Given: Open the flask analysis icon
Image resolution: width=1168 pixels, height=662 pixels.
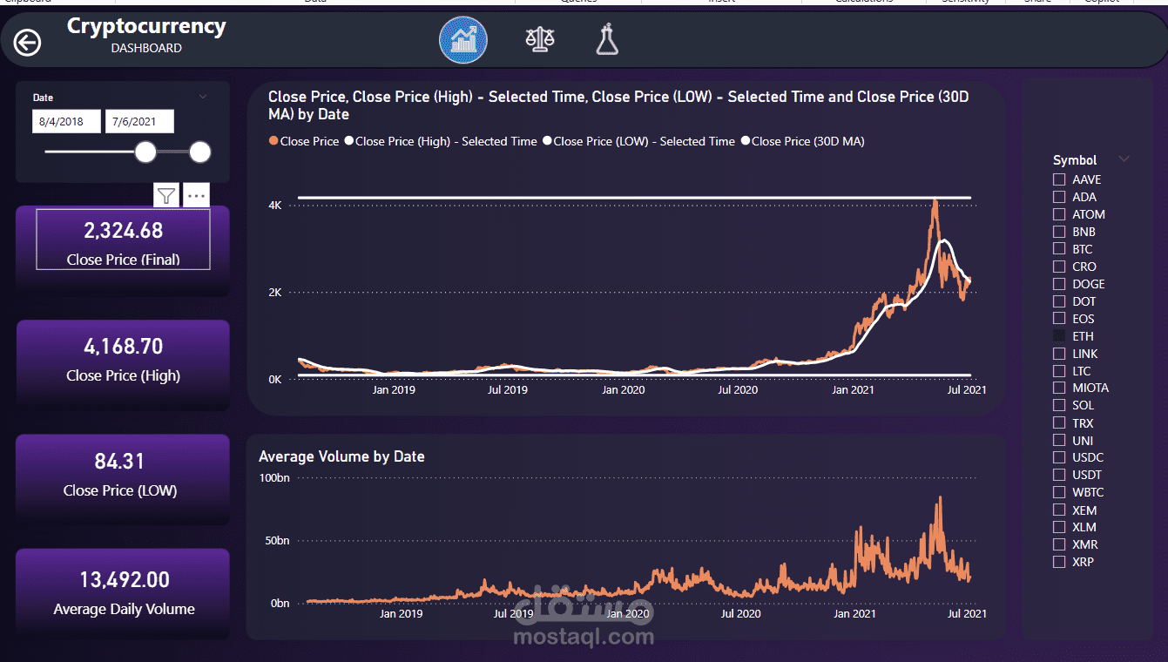Looking at the screenshot, I should [x=607, y=40].
